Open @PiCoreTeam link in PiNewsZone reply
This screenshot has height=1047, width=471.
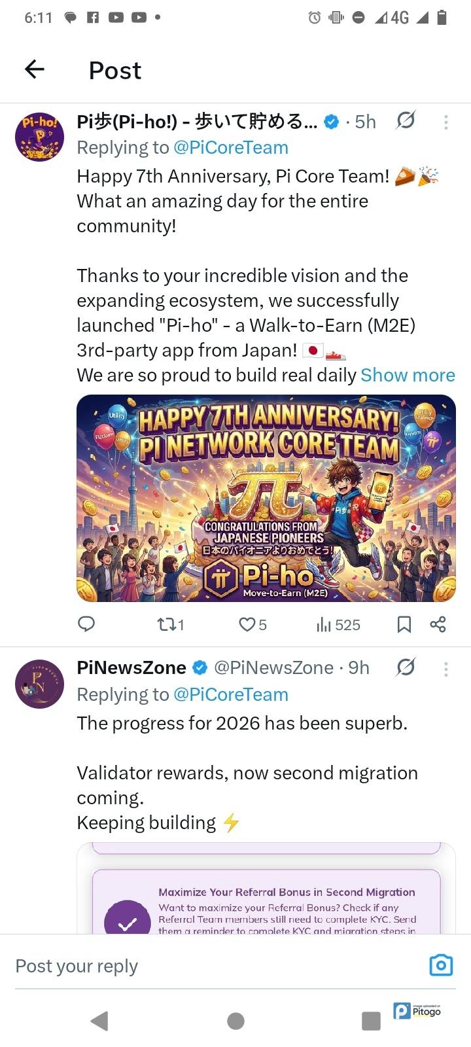point(230,694)
